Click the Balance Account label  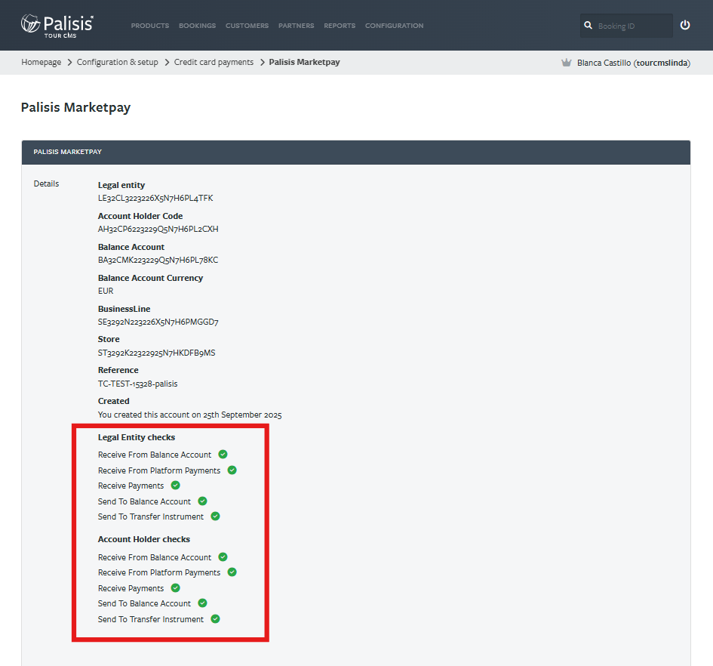click(x=131, y=247)
